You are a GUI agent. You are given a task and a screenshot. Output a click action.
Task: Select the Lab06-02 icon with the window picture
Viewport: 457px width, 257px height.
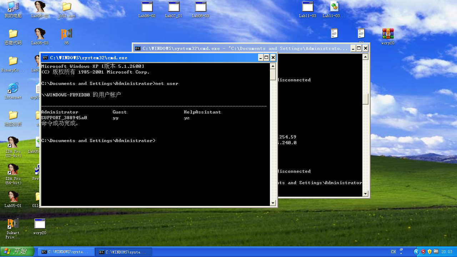coord(147,9)
